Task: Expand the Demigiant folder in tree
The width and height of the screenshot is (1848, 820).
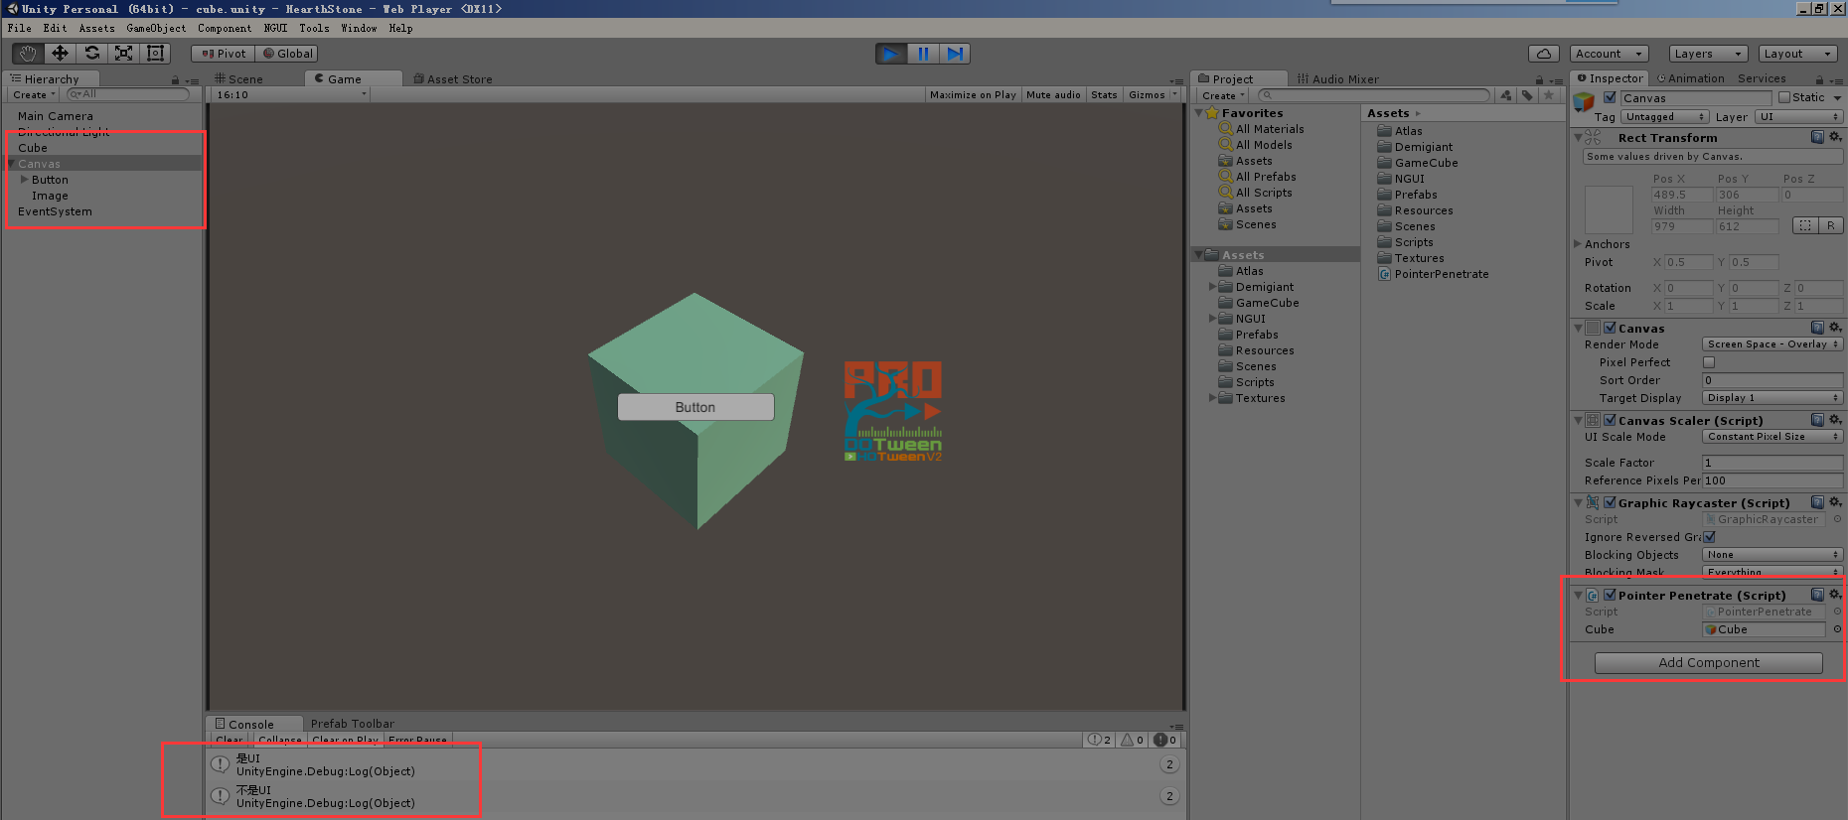Action: 1212,287
